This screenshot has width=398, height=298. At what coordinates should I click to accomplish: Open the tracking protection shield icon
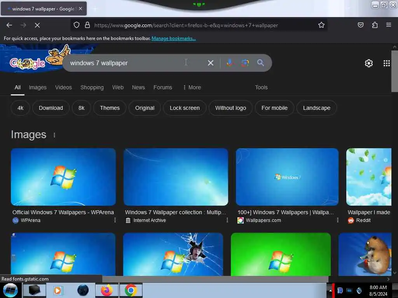77,25
